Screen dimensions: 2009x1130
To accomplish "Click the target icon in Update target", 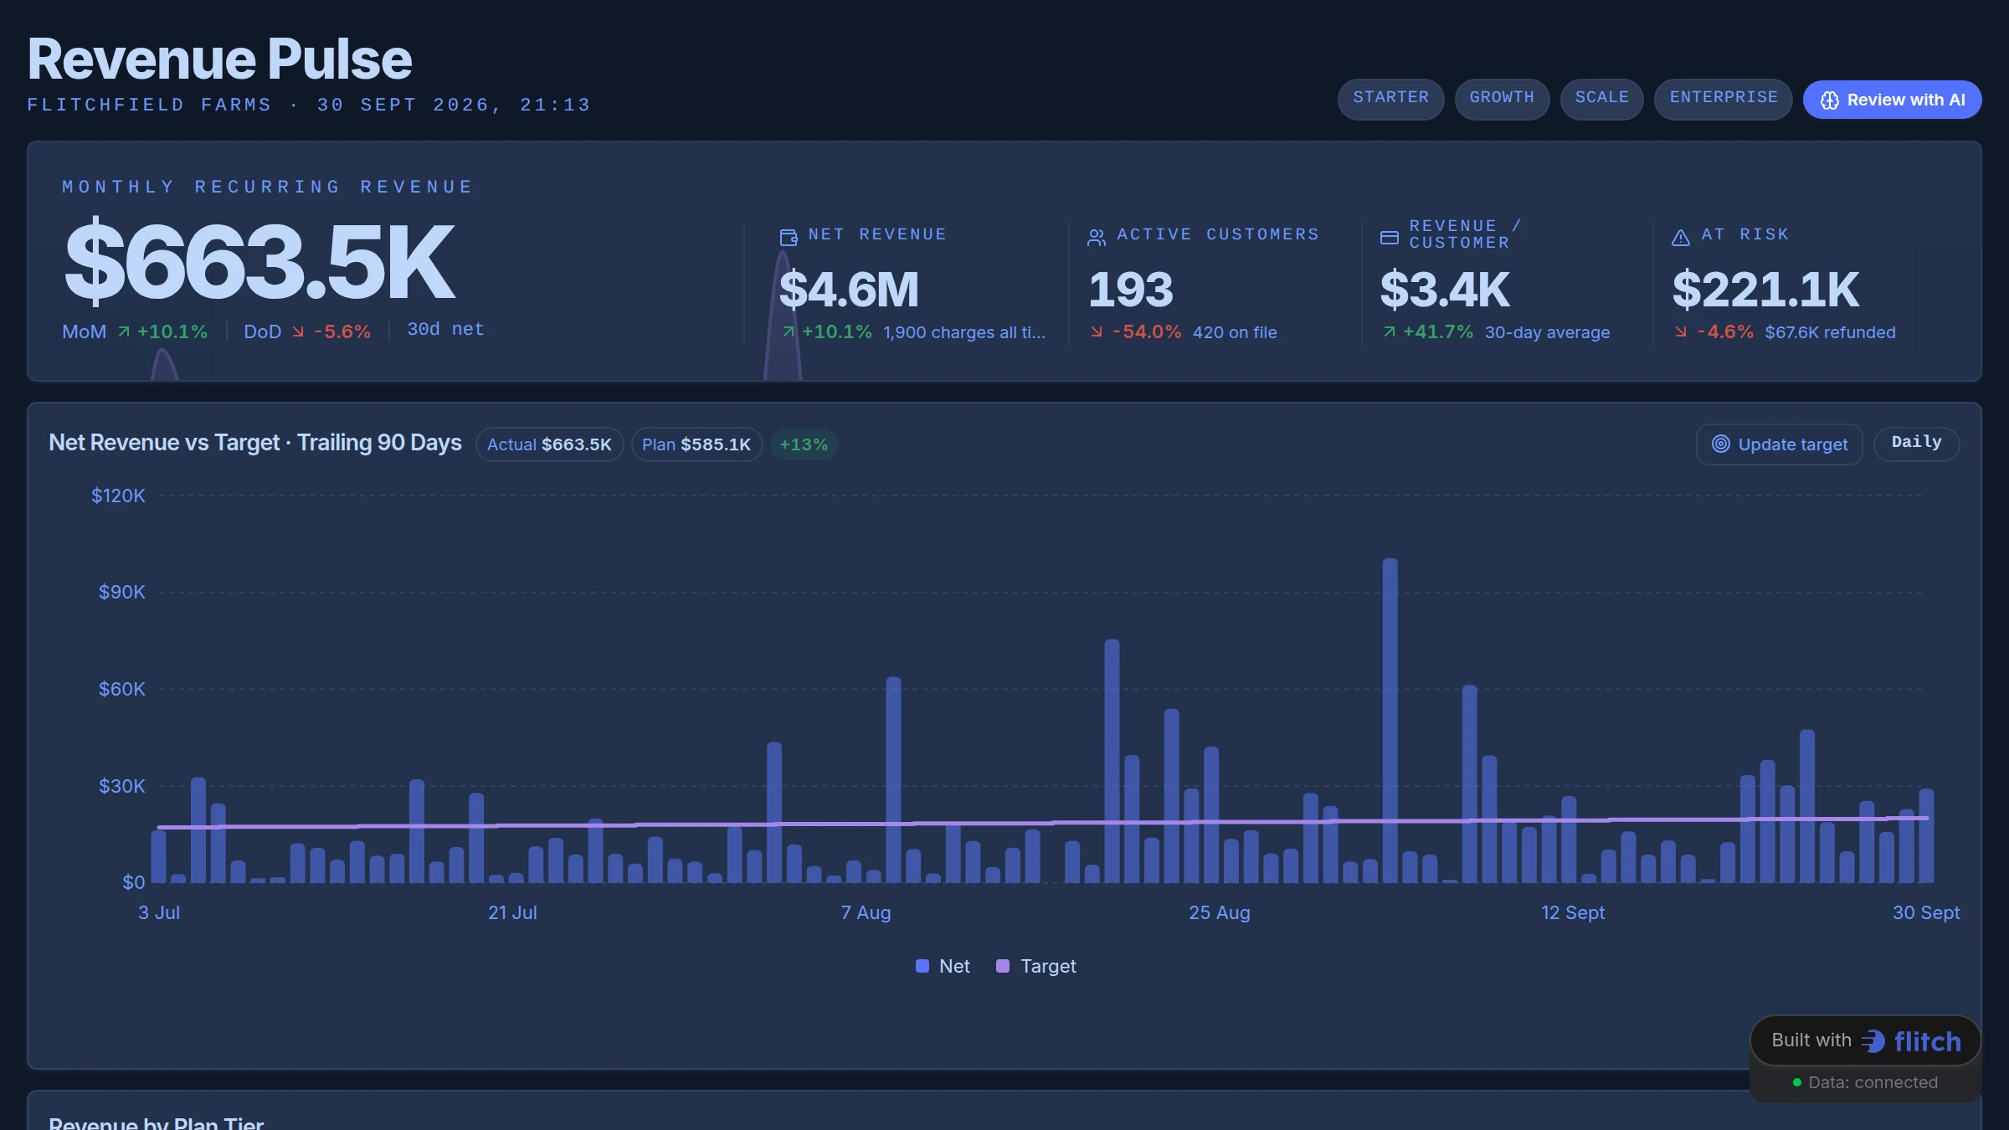I will pyautogui.click(x=1720, y=444).
